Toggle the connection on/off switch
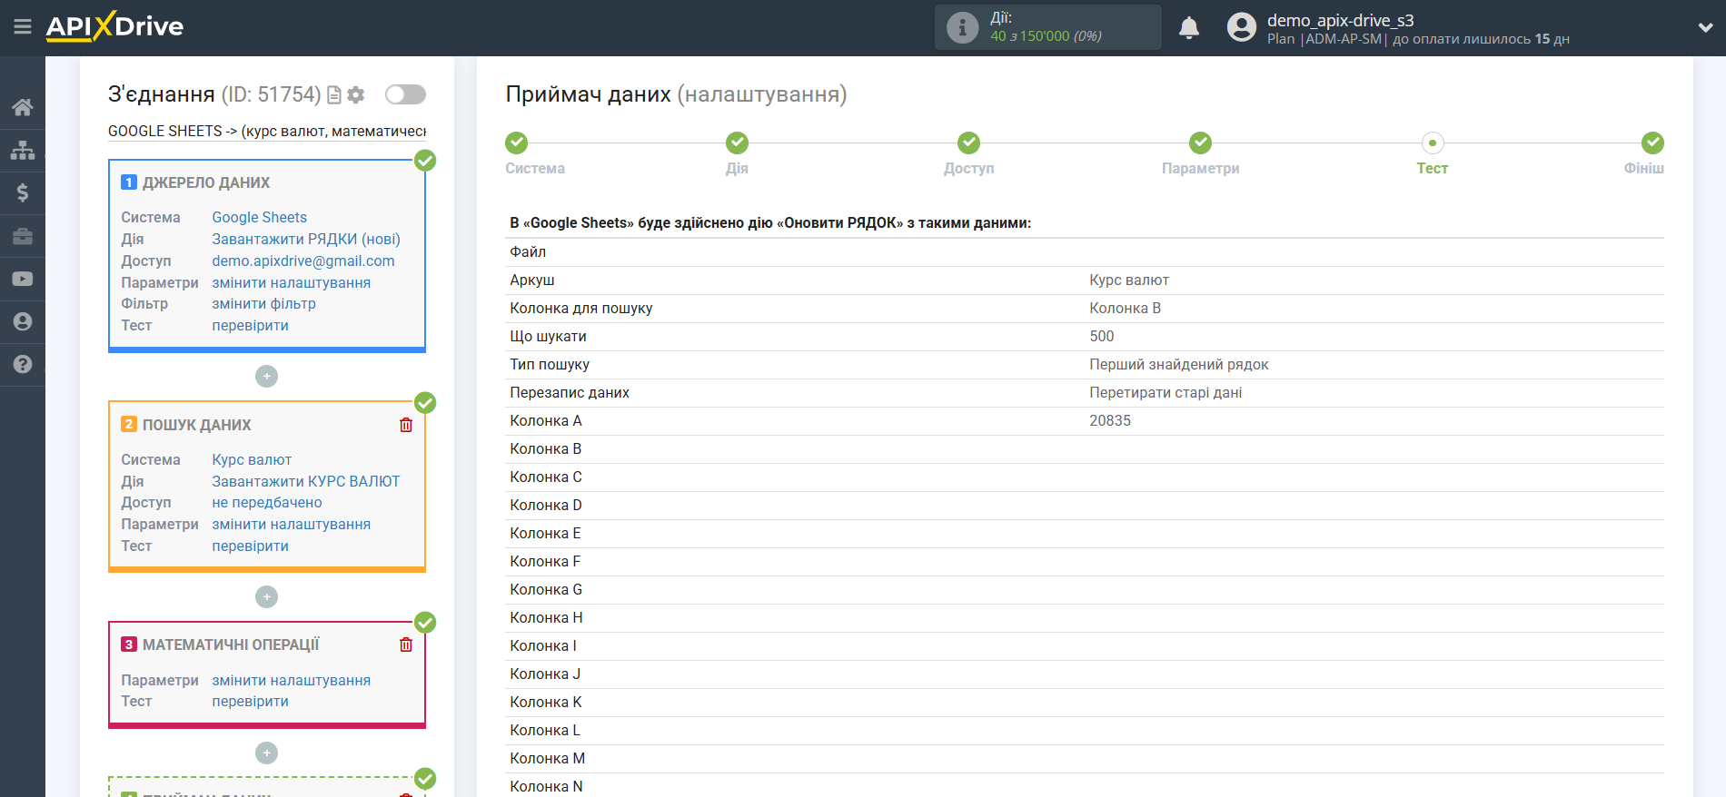1726x797 pixels. 405,94
